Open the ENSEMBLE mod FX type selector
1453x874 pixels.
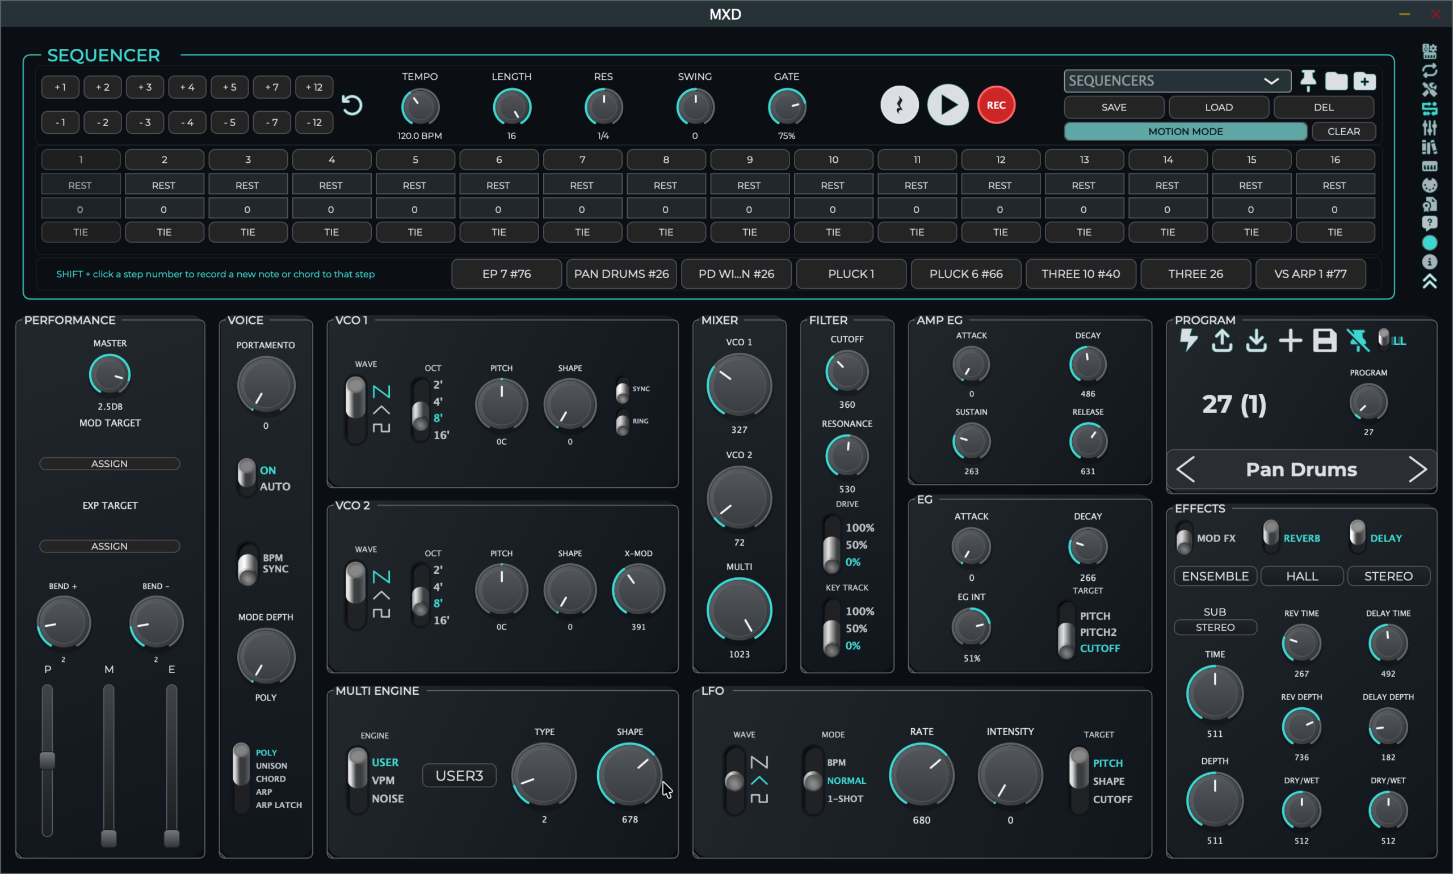[x=1215, y=576]
